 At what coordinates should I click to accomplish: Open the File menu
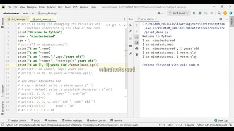[9, 7]
